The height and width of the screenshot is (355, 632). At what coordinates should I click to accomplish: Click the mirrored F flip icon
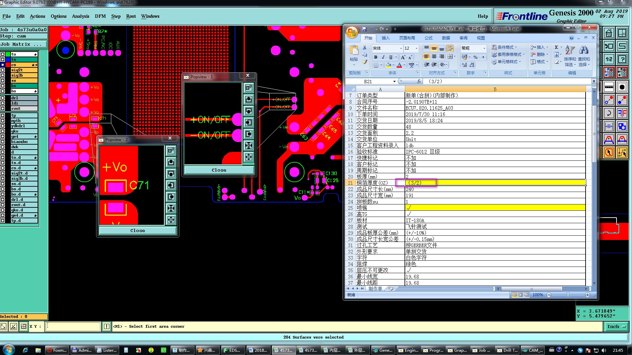(x=622, y=113)
